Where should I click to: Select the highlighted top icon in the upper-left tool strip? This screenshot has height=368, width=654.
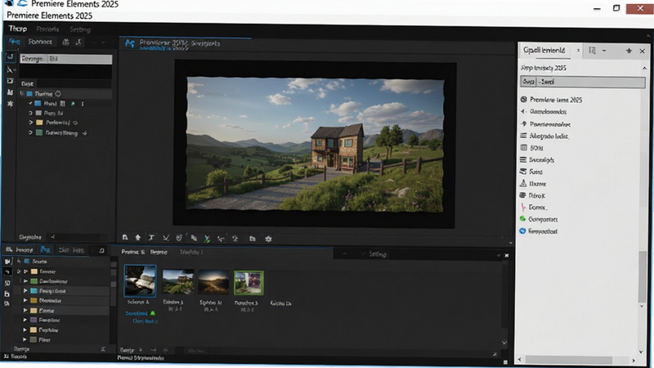point(11,56)
